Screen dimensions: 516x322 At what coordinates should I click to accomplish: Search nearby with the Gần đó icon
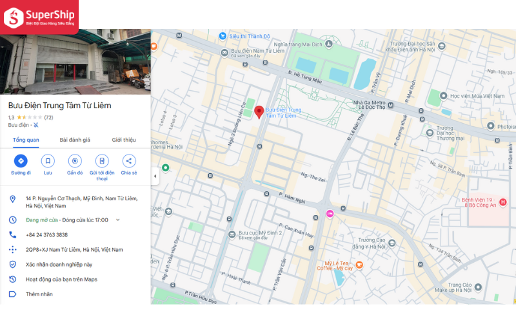[x=75, y=161]
